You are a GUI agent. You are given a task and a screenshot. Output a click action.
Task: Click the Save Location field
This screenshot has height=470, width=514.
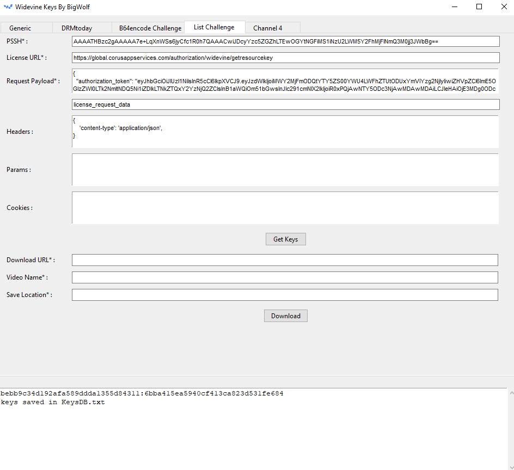tap(285, 295)
